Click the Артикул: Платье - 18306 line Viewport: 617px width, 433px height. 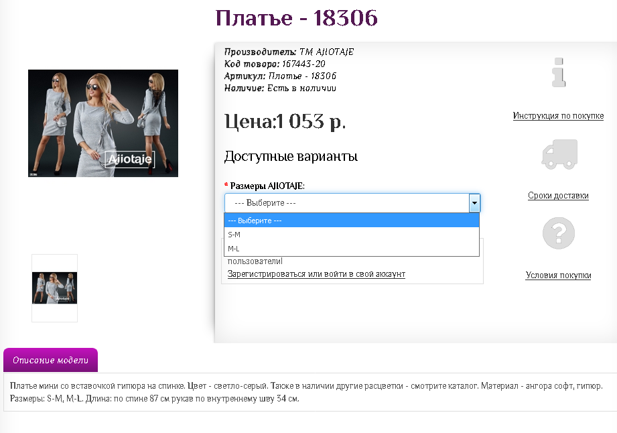[280, 76]
